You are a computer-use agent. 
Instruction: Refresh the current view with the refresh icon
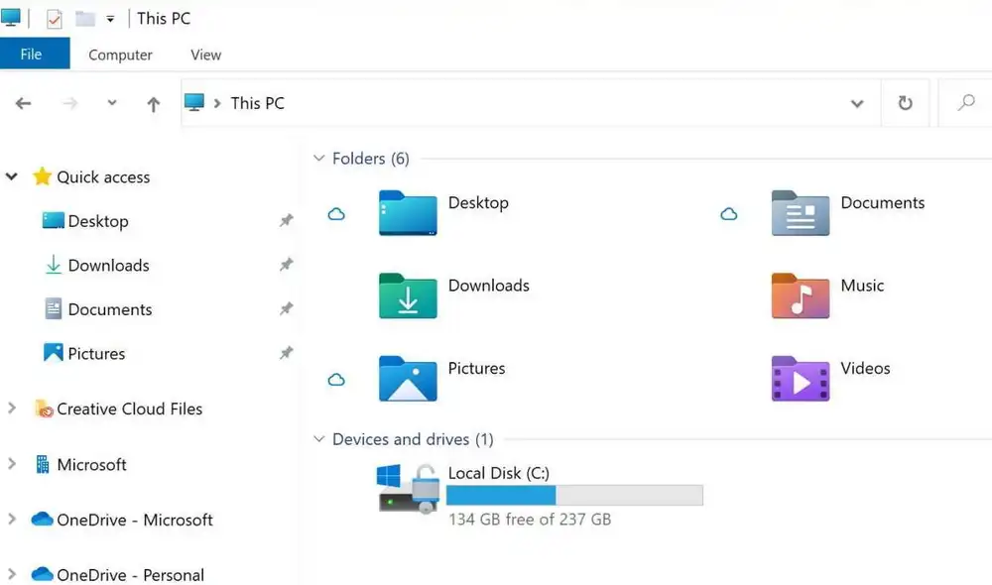click(905, 103)
